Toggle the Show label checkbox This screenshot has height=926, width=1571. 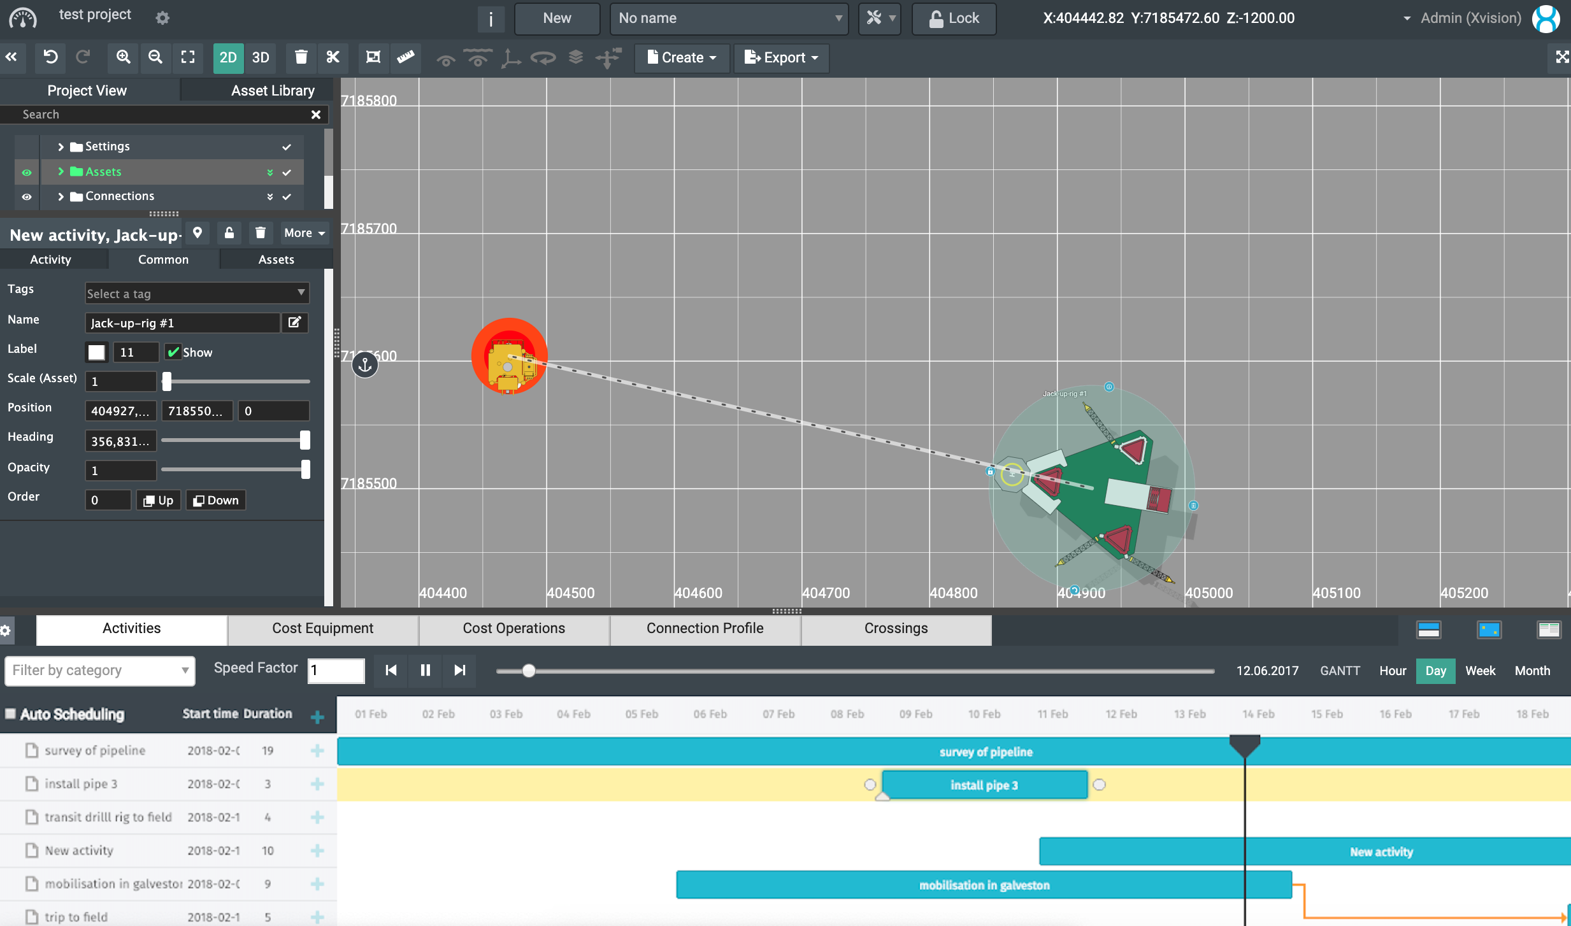[x=173, y=352]
